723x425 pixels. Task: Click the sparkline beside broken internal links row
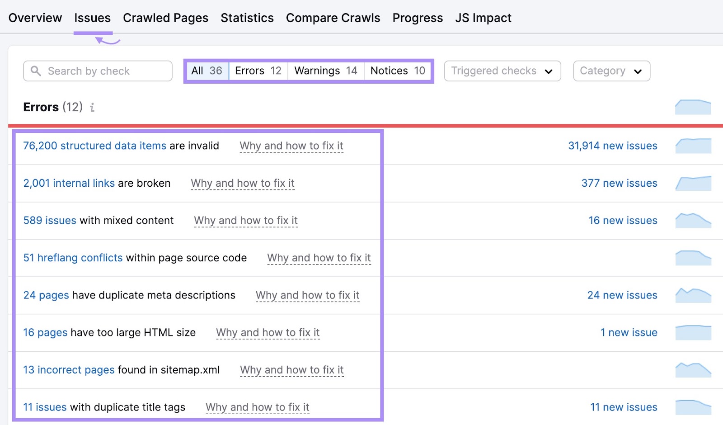(x=693, y=183)
